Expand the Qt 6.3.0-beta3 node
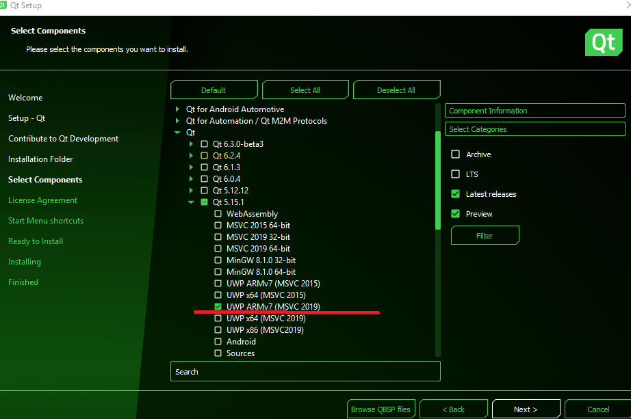 [x=191, y=144]
